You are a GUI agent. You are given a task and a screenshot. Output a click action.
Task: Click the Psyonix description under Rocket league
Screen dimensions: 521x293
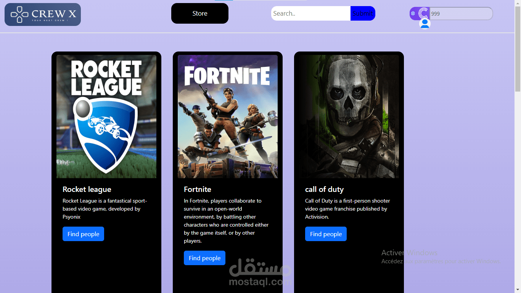[105, 209]
